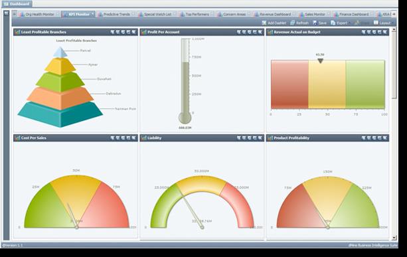Click second header icon in Least Profitable Branches panel

[118, 32]
